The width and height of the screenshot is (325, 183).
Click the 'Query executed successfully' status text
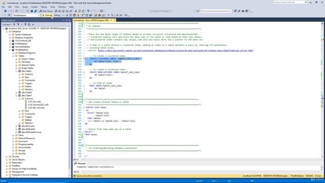point(89,176)
